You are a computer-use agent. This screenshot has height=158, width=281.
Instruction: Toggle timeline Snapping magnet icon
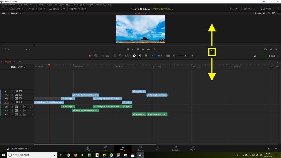click(134, 56)
